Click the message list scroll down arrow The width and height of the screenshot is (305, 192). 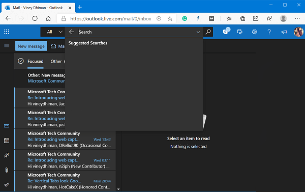coord(118,189)
